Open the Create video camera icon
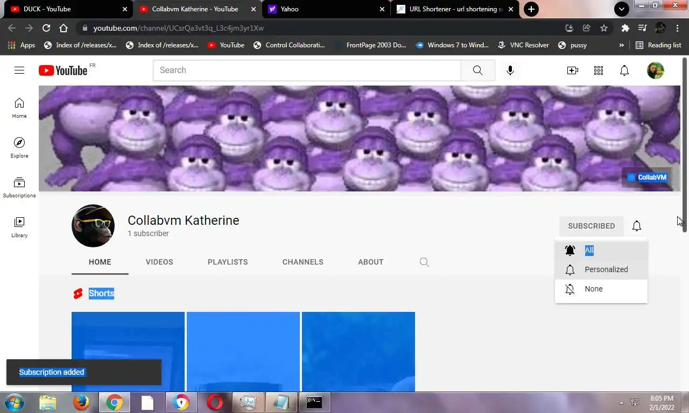Screen dimensions: 689x413 tap(573, 70)
